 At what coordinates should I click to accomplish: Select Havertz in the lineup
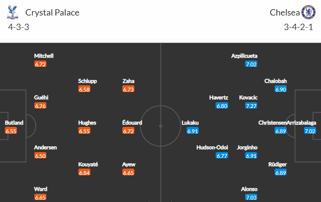pyautogui.click(x=219, y=98)
